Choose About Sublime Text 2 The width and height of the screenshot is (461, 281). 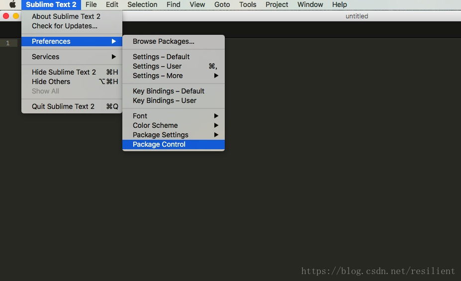click(x=72, y=16)
